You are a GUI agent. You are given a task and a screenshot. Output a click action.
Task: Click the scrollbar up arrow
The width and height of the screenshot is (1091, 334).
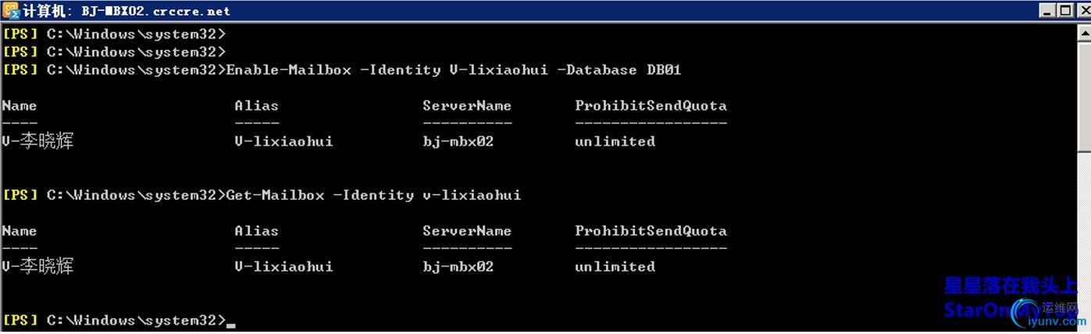tap(1085, 33)
